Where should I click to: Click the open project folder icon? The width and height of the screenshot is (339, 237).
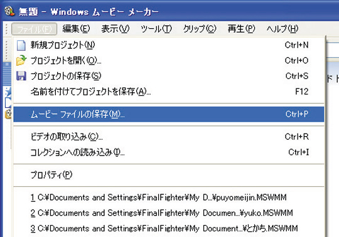tap(21, 60)
